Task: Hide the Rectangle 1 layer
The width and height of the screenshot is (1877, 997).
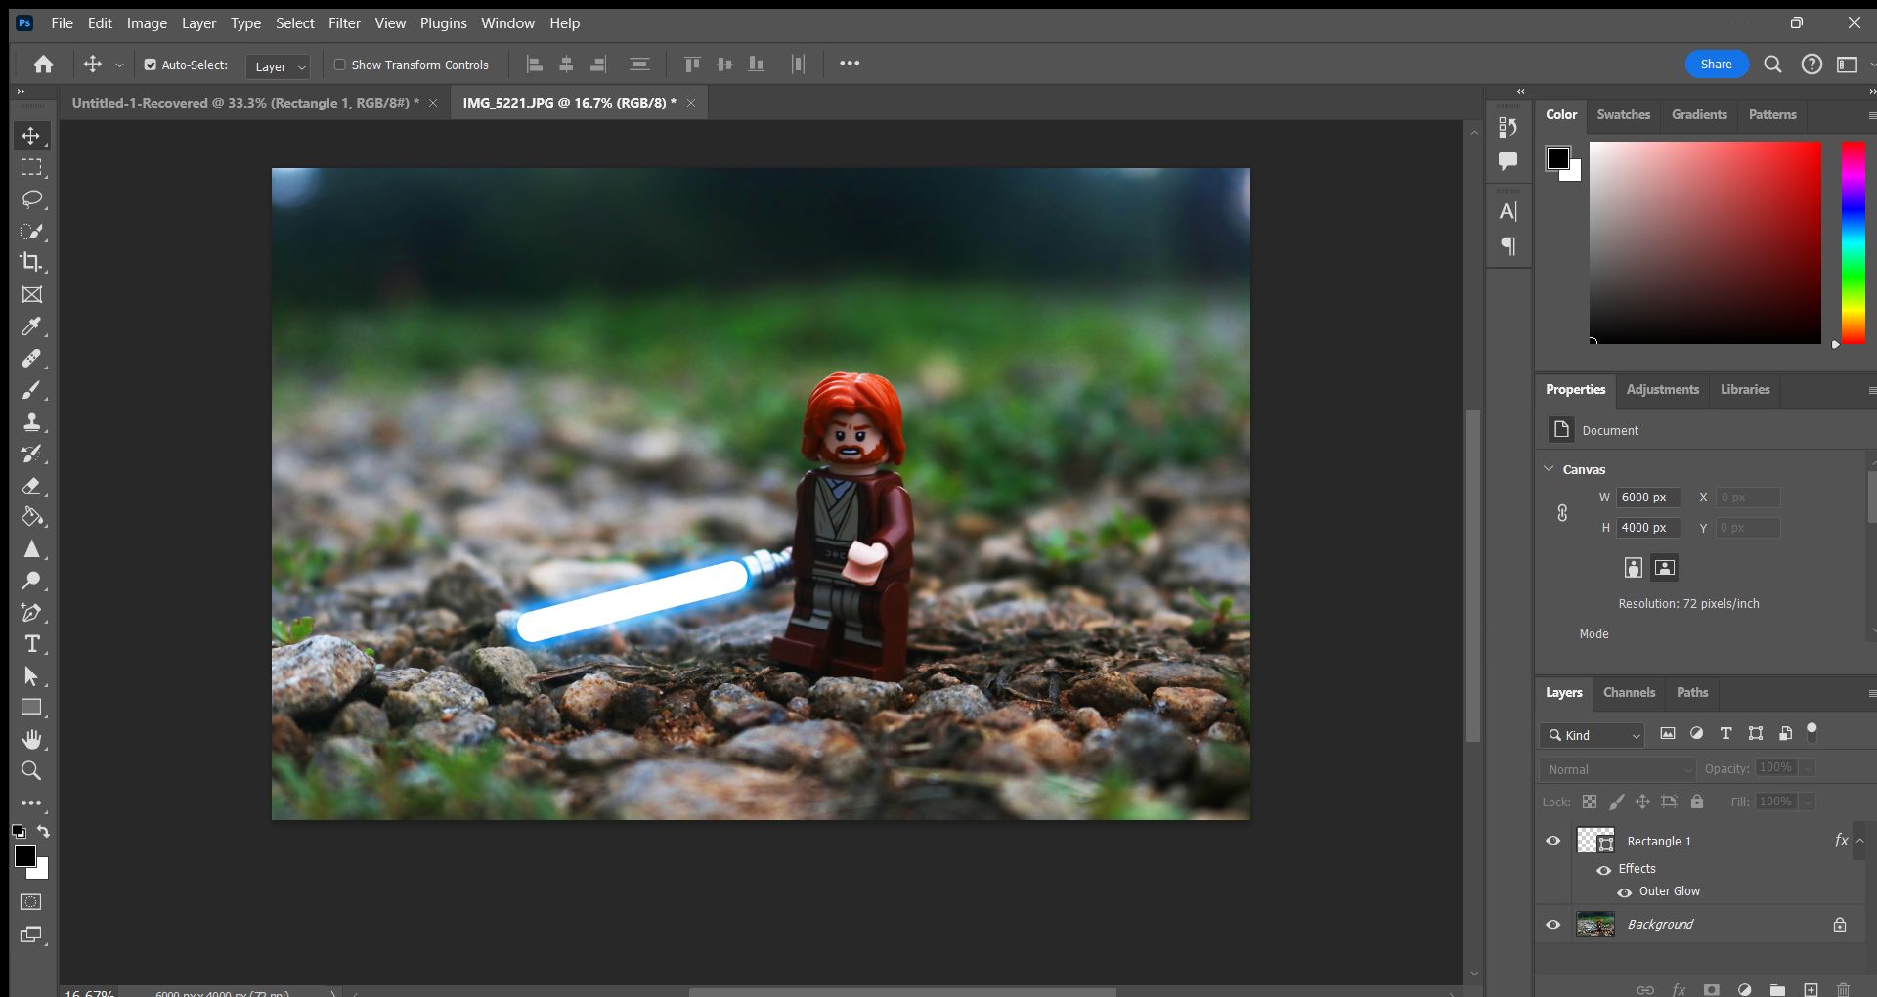Action: (x=1552, y=841)
